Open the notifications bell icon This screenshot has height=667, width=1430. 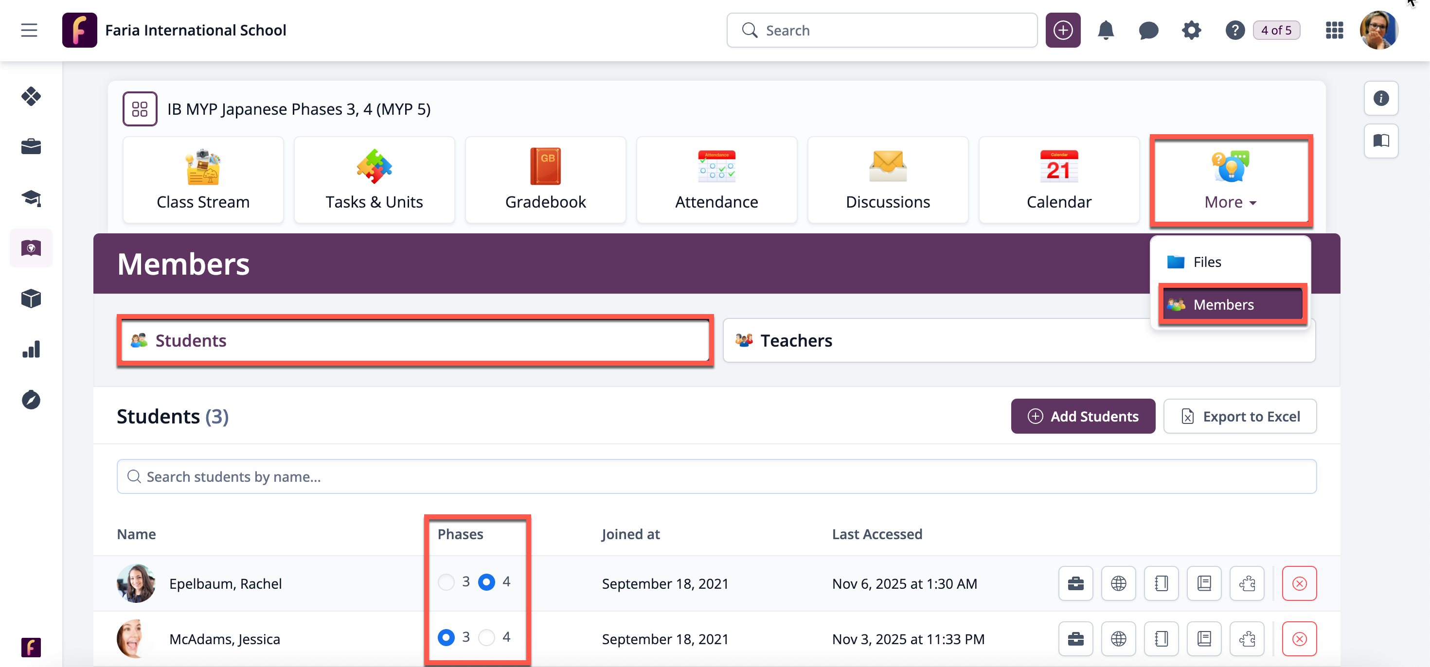(x=1105, y=30)
